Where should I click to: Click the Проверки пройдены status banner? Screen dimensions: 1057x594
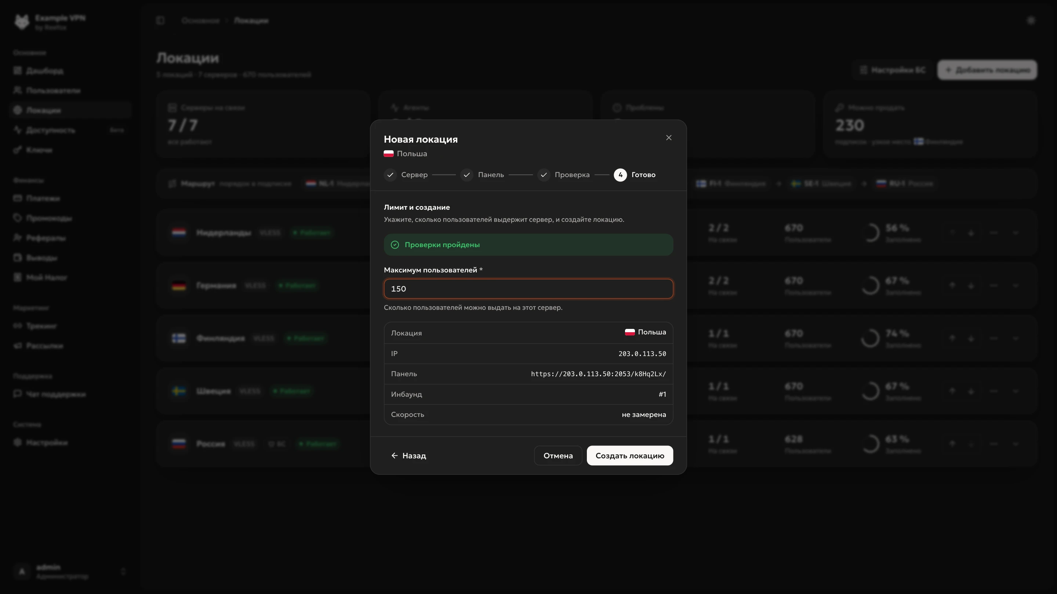(x=528, y=245)
